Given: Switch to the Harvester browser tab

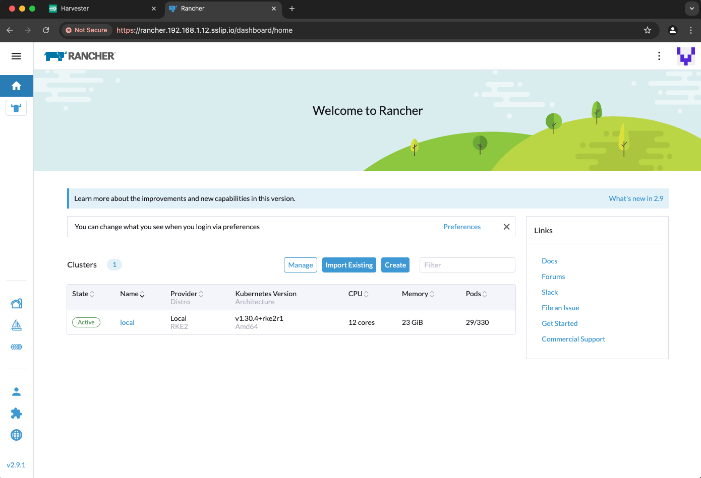Looking at the screenshot, I should [x=102, y=9].
